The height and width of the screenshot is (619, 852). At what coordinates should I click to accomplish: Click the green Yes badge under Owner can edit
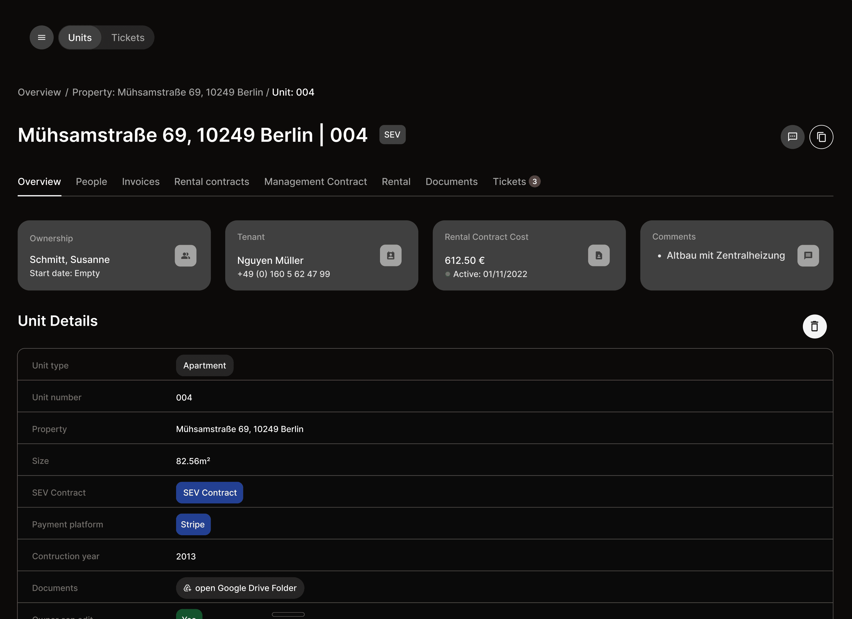click(189, 616)
